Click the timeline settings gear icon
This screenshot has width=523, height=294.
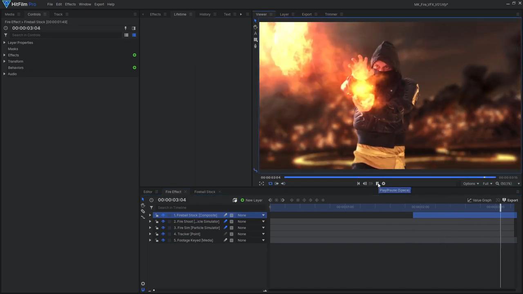(x=143, y=284)
